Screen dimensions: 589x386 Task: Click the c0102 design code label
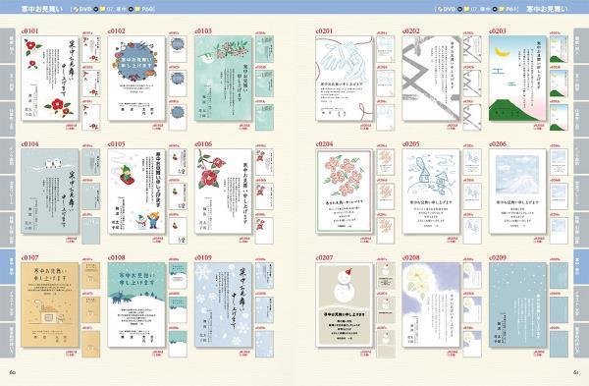[x=117, y=30]
